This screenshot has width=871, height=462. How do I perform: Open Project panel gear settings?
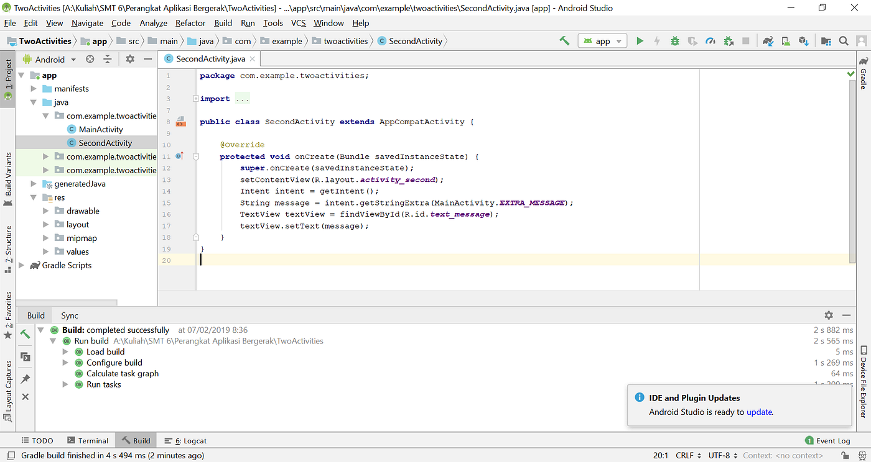click(130, 59)
